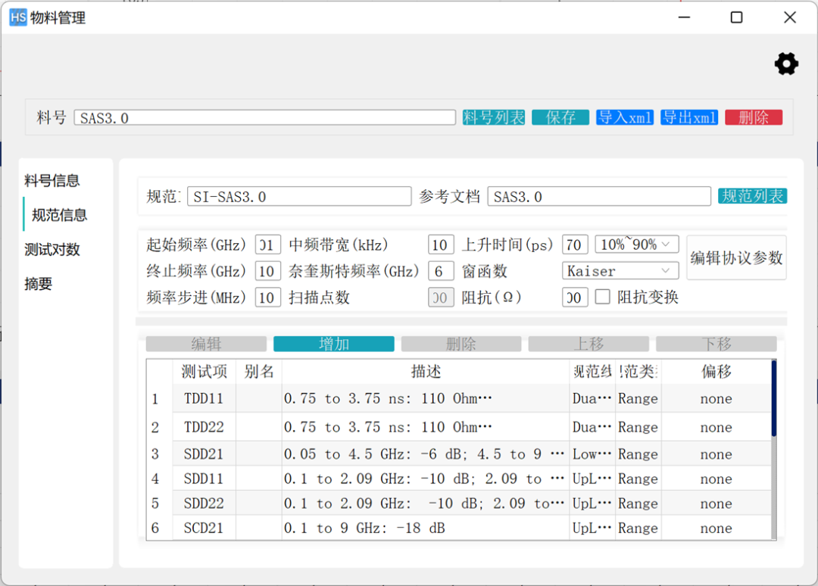Open the 10%~90% rise time dropdown
818x586 pixels.
point(636,245)
